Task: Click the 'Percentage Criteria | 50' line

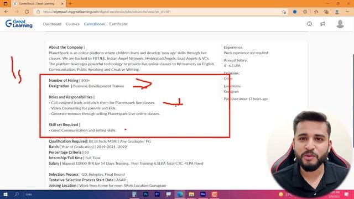Action: [69, 153]
